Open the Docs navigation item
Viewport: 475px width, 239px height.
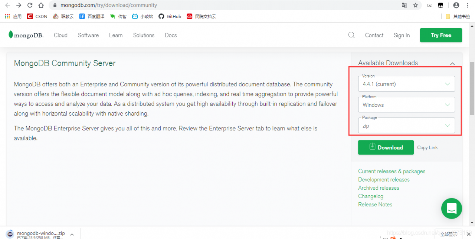171,35
